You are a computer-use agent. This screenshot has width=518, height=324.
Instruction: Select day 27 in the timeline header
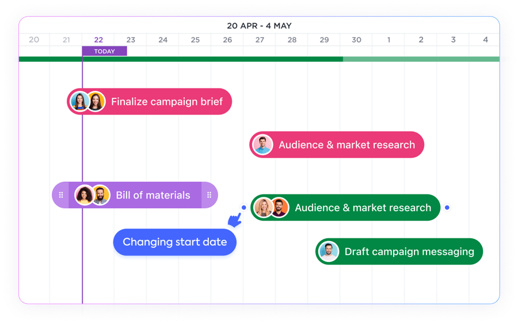260,40
